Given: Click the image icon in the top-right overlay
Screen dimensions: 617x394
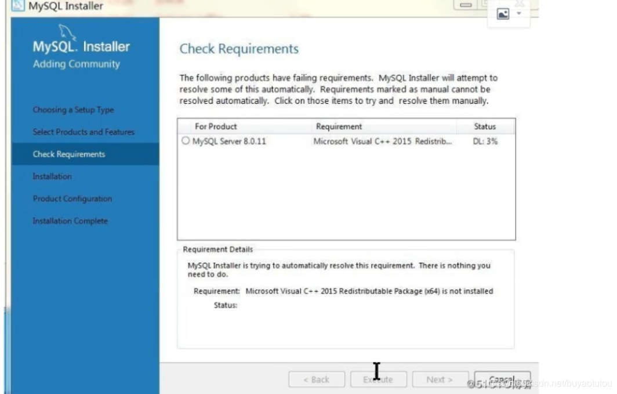Looking at the screenshot, I should 503,14.
